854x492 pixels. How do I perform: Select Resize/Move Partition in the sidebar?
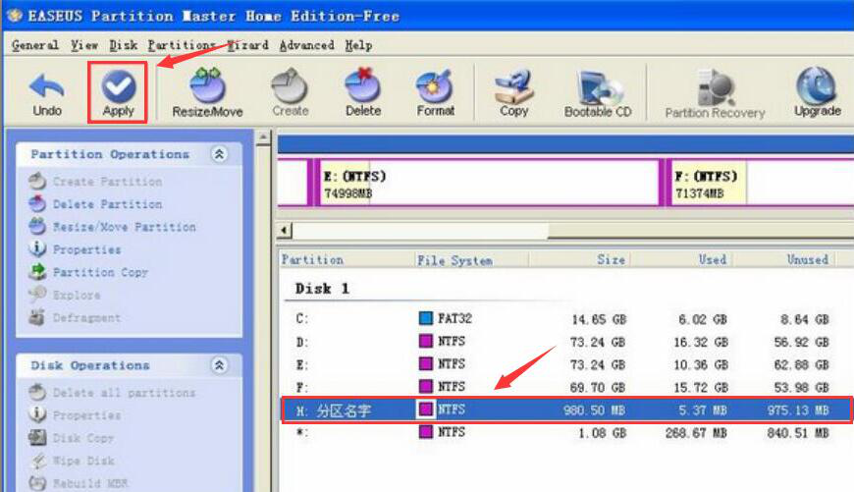coord(112,227)
